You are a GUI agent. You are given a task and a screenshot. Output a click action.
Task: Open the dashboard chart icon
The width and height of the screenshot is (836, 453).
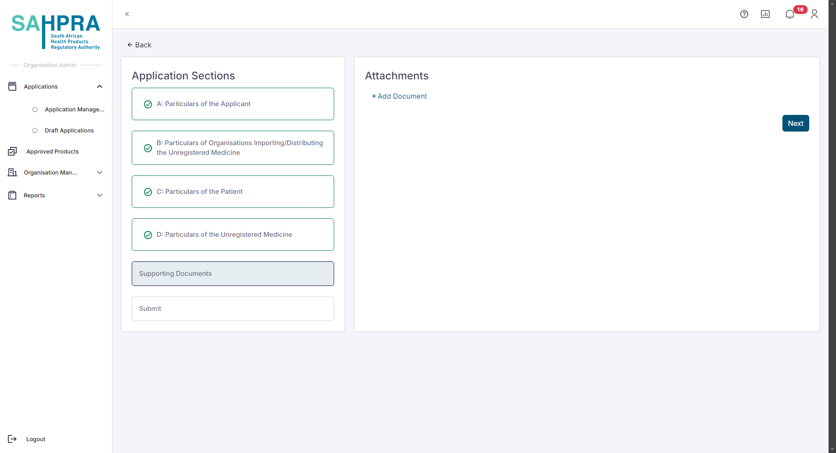[765, 14]
